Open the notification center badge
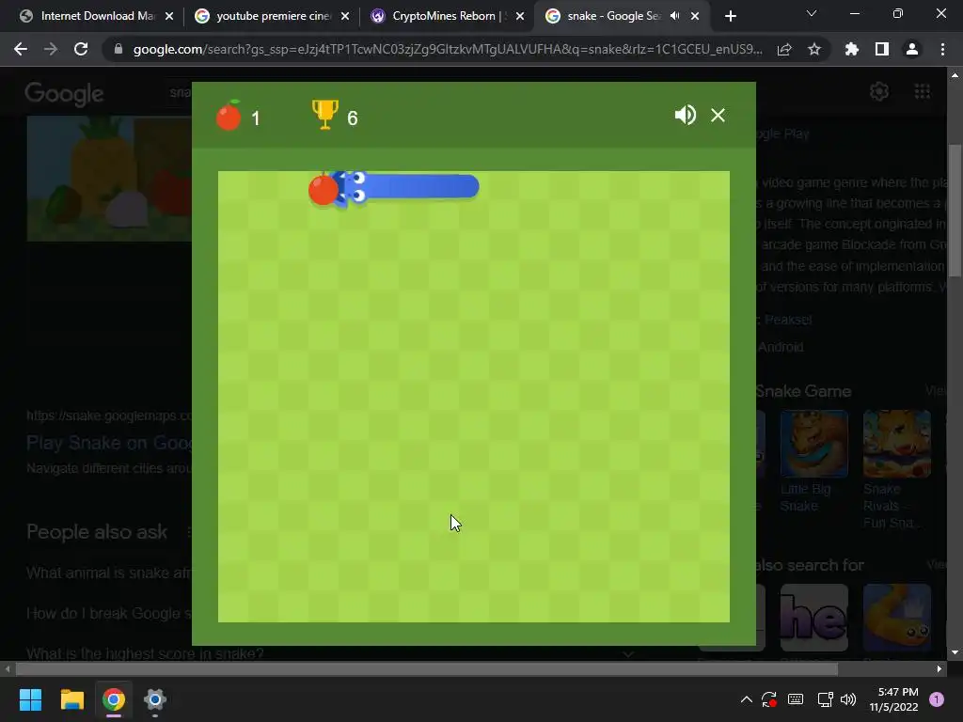Screen dimensions: 963x722 click(x=937, y=699)
